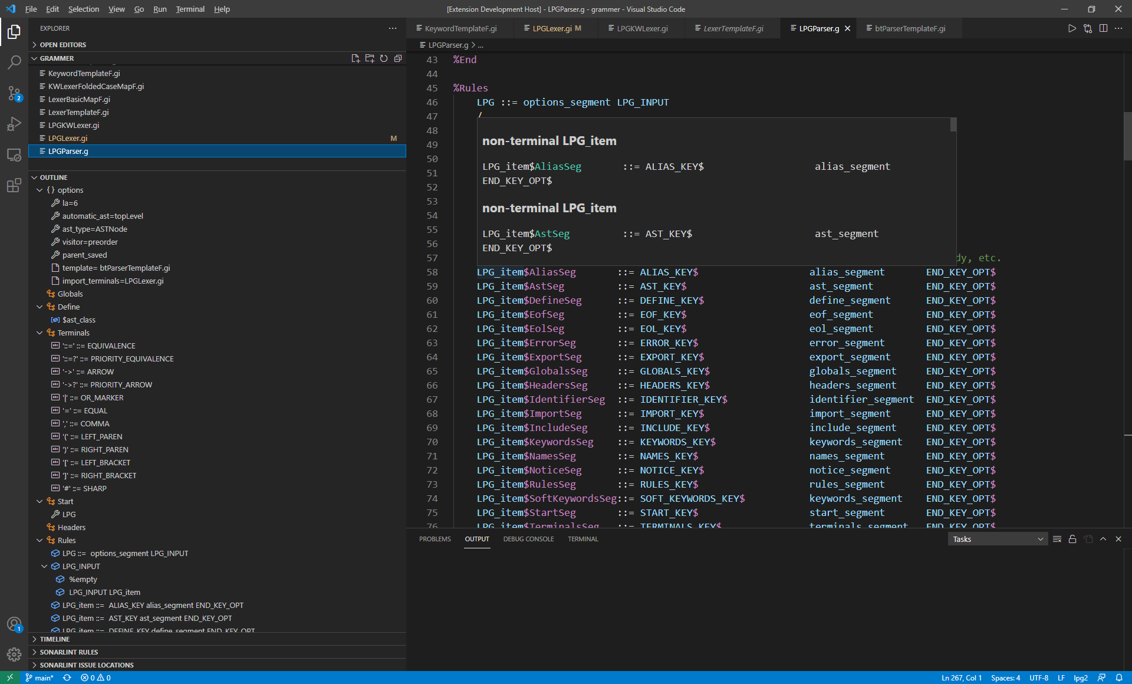The width and height of the screenshot is (1132, 684).
Task: Open the Run and Debug view
Action: click(14, 124)
